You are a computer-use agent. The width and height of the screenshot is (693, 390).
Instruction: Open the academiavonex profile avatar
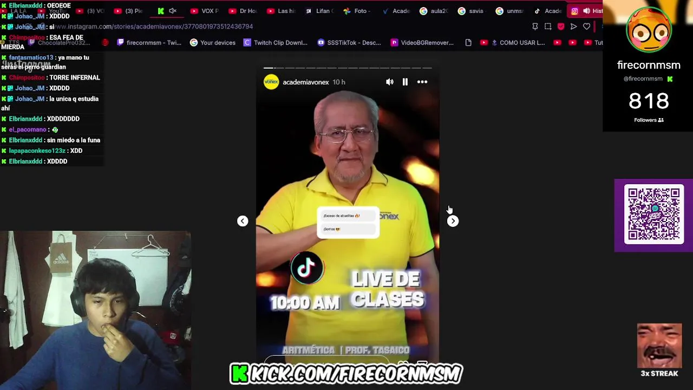click(271, 82)
